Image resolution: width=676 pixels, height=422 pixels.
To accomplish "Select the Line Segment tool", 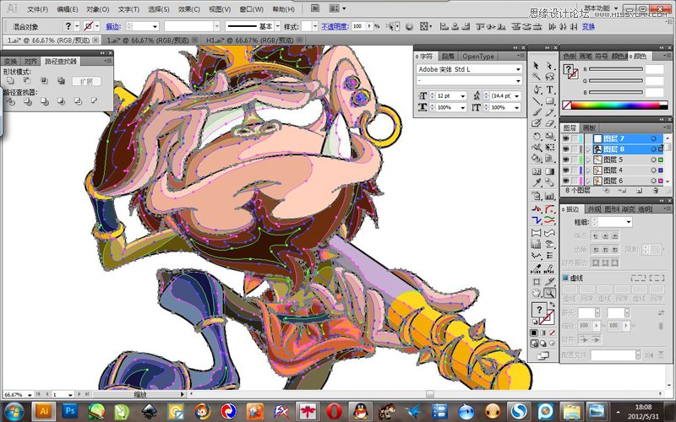I will (537, 101).
